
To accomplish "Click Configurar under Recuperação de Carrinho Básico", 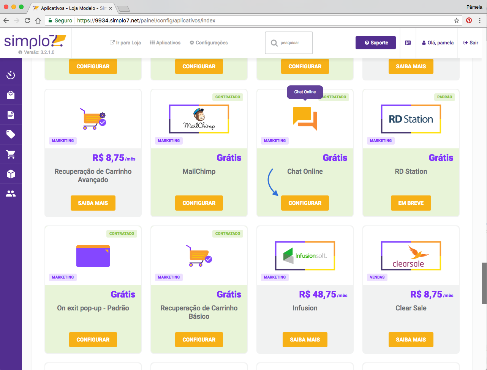I will point(199,340).
